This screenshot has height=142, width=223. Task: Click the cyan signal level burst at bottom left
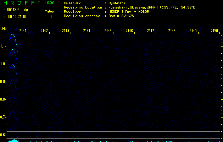pyautogui.click(x=13, y=141)
